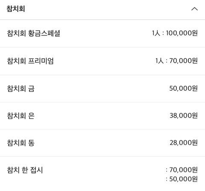Select the 황금스페셜 word in first item
Screen dimensions: 205x191
point(44,33)
